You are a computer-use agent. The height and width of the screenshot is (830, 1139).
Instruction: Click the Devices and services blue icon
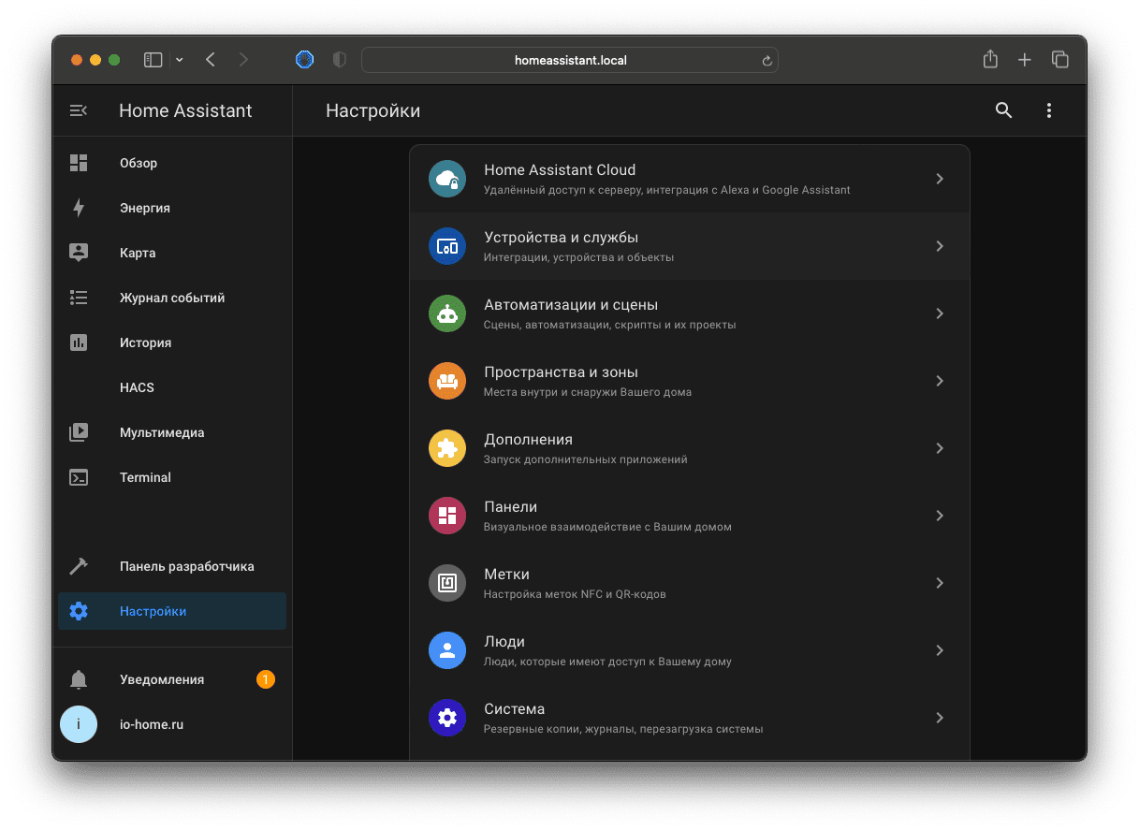447,246
